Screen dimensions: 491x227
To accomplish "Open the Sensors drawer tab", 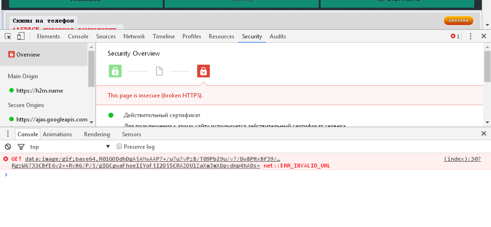I will click(x=132, y=134).
